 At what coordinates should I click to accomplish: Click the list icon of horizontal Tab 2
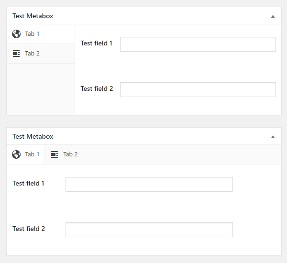click(55, 154)
